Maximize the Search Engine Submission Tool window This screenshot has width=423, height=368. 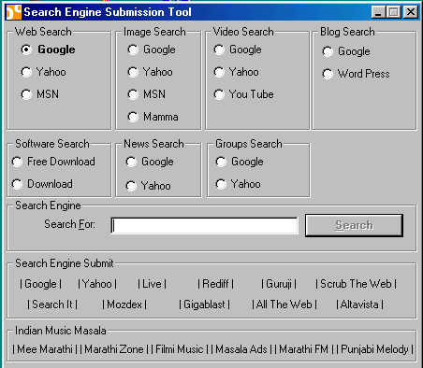(x=394, y=12)
